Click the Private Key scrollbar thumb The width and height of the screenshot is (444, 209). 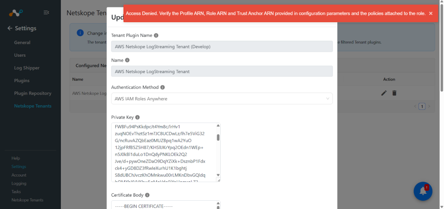pos(219,138)
